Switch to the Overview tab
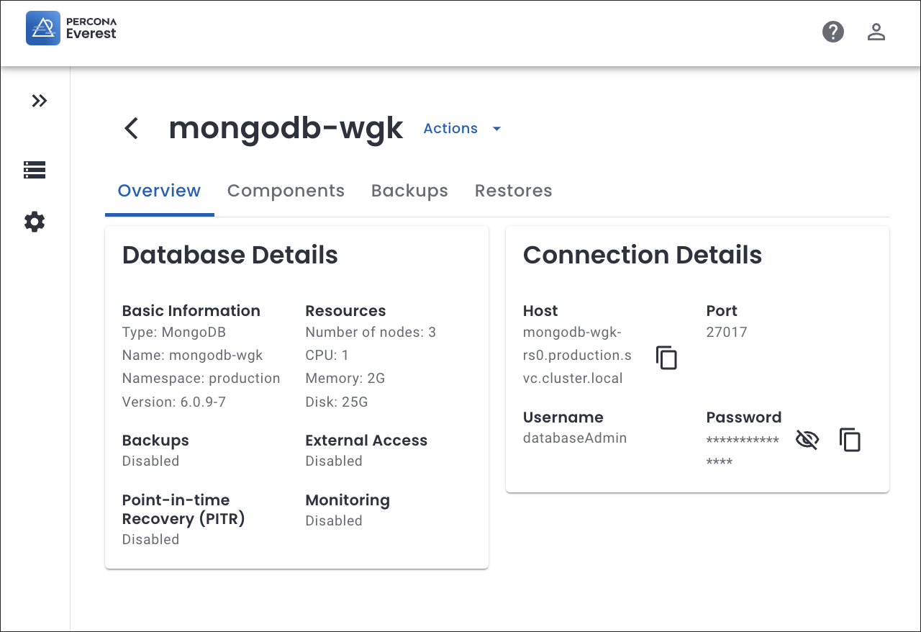Viewport: 921px width, 632px height. pos(159,191)
